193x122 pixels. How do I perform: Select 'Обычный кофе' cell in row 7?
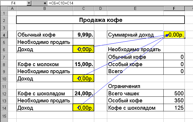coord(135,57)
